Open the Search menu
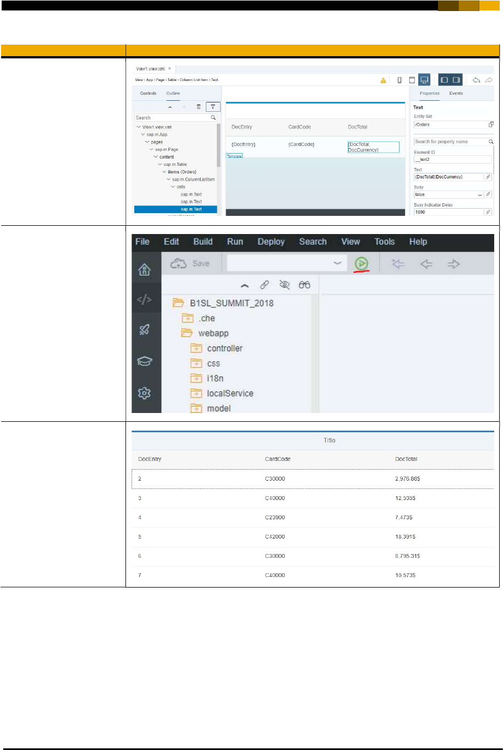 313,242
